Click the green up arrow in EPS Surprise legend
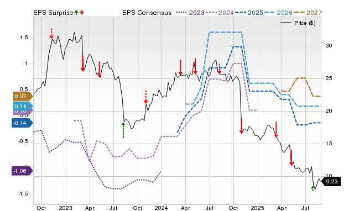Viewport: 354px width, 211px height. coord(76,13)
